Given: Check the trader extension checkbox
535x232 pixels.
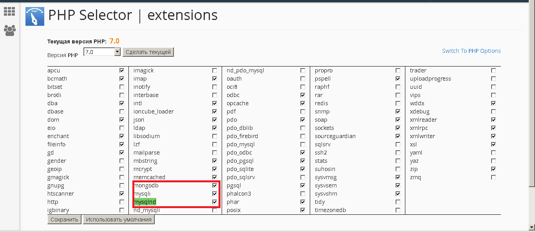Looking at the screenshot, I should (x=493, y=70).
